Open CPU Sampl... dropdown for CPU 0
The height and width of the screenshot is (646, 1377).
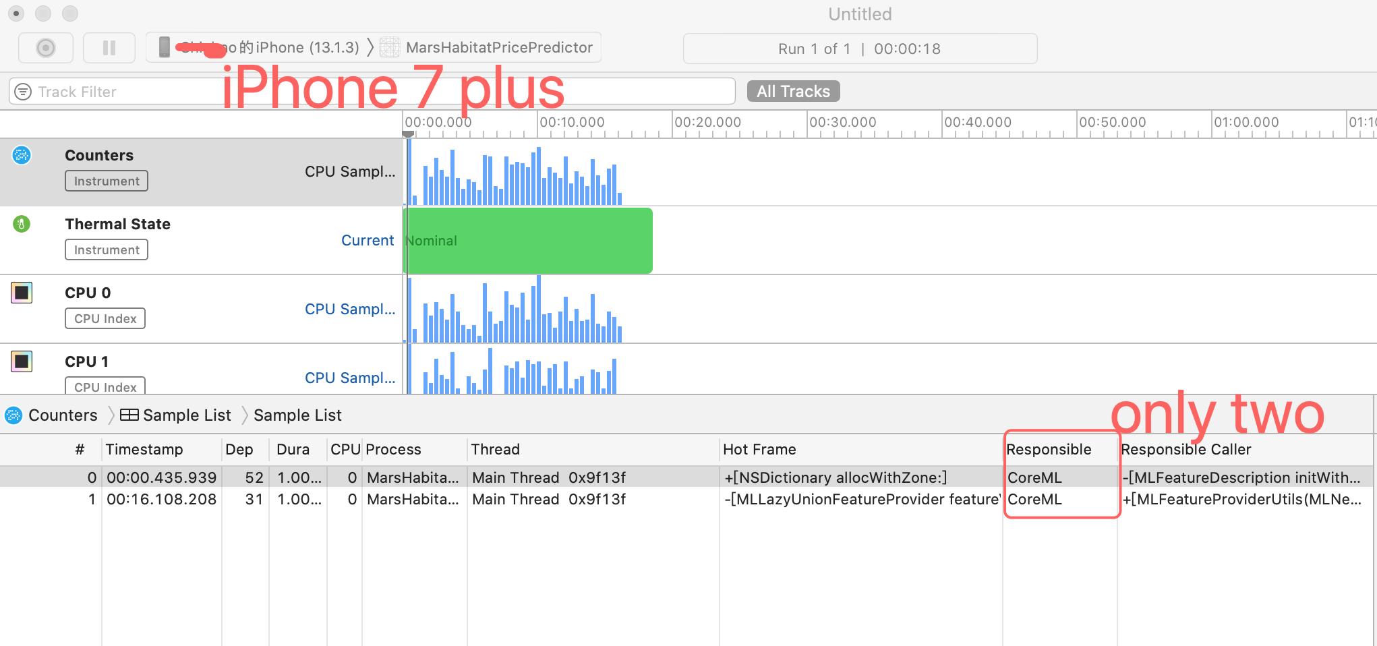(x=350, y=309)
